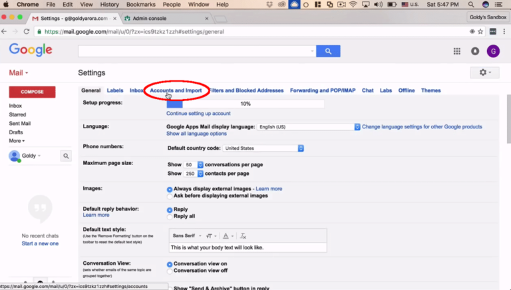This screenshot has width=511, height=290.
Task: Click the Google logo
Action: tap(31, 50)
